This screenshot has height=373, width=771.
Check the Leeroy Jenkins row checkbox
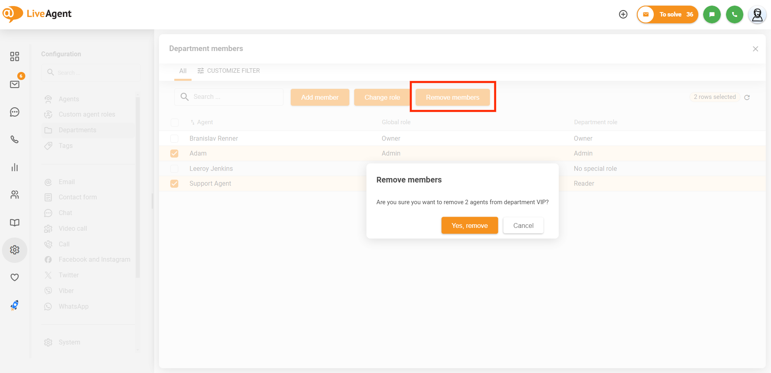click(174, 169)
